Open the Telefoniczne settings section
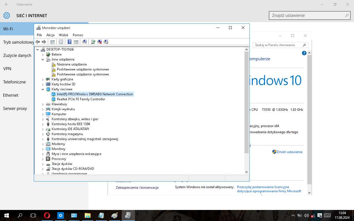Screen dimensions: 354x221 (x=14, y=82)
